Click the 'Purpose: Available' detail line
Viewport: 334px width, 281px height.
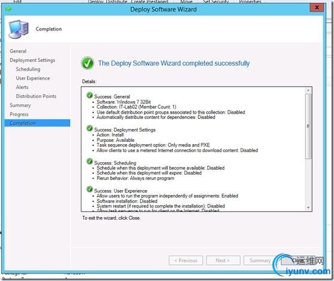point(116,140)
